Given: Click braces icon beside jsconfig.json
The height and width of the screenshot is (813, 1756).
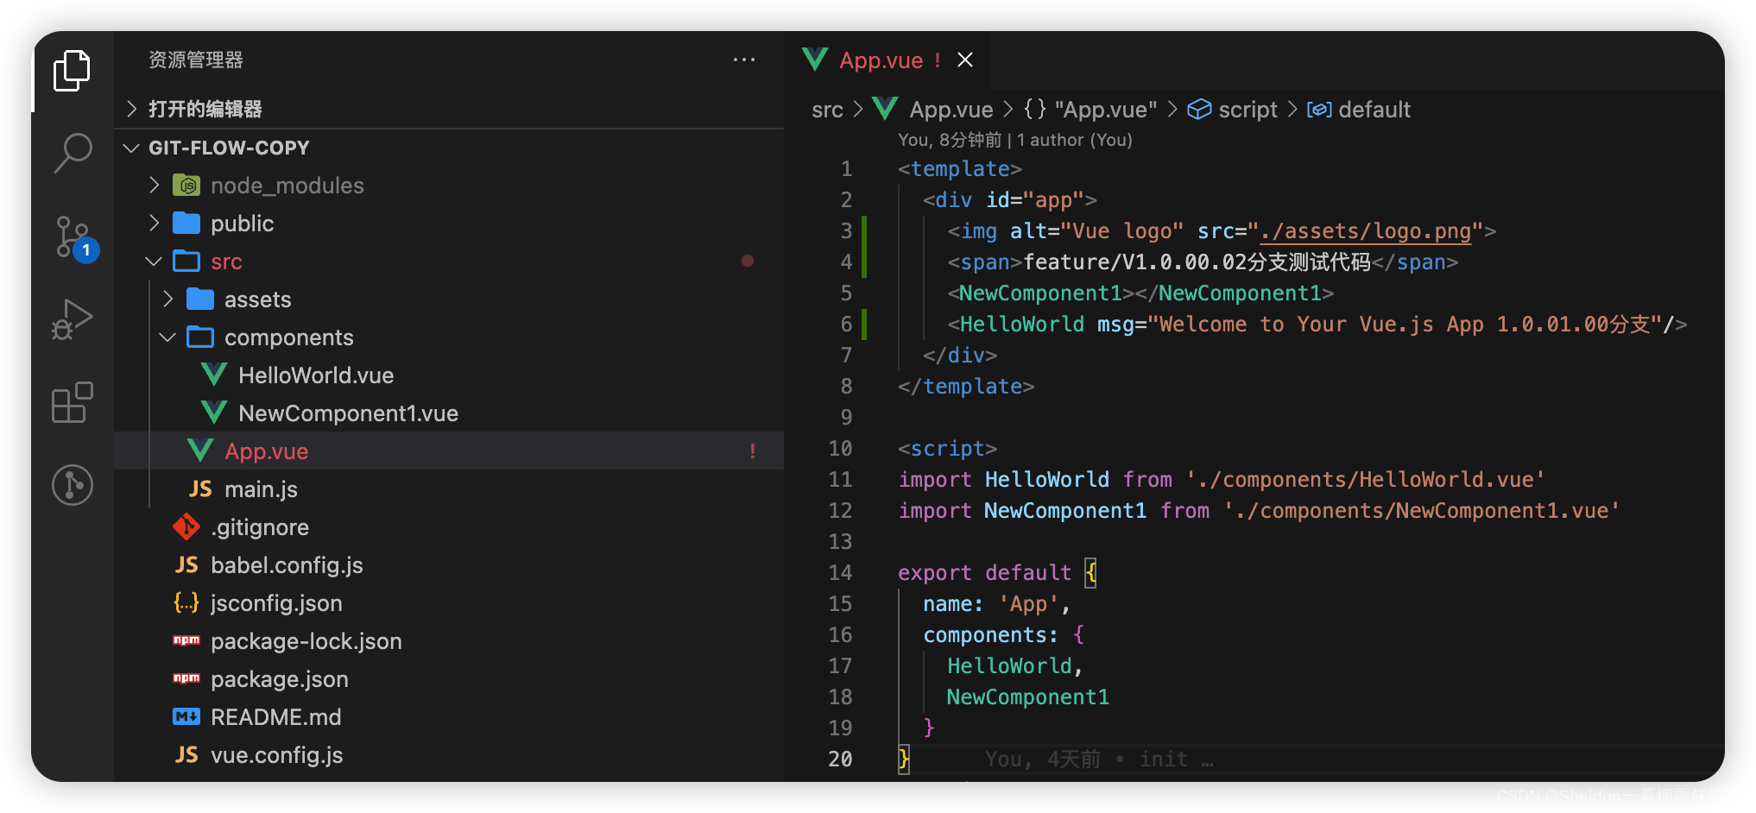Looking at the screenshot, I should (x=186, y=602).
